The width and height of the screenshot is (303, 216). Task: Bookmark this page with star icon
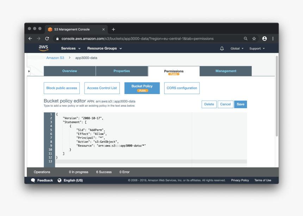click(254, 39)
